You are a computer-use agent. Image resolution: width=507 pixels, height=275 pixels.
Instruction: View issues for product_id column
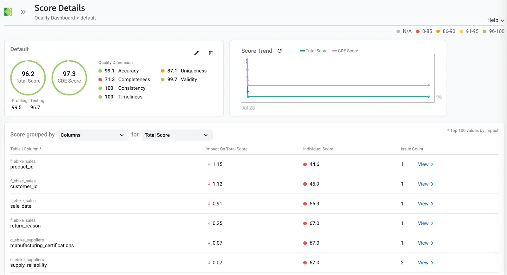[423, 164]
